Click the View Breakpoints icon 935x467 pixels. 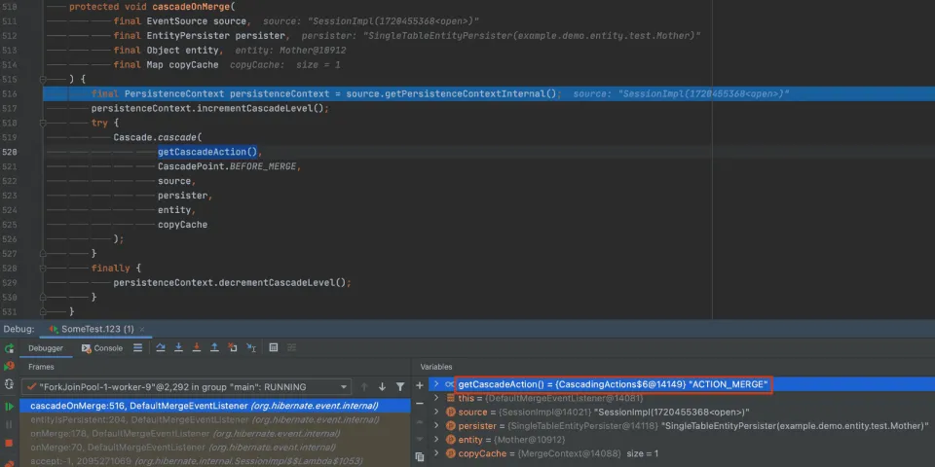9,462
